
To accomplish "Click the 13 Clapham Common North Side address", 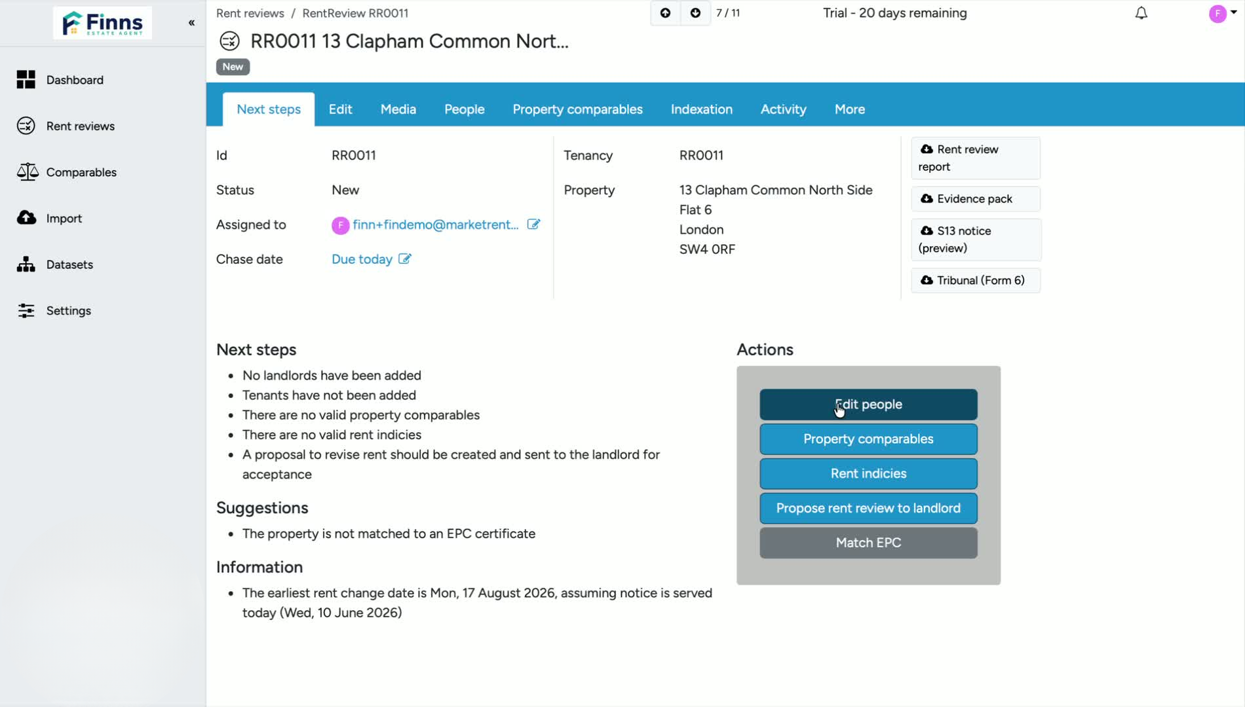I will coord(776,190).
